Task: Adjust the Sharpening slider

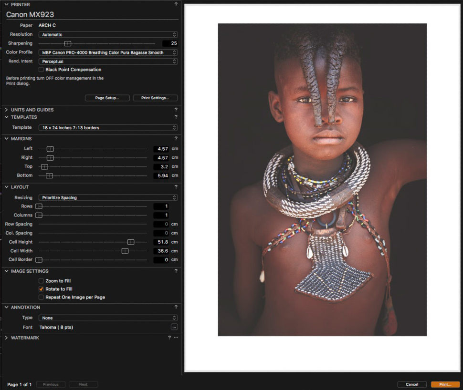Action: [68, 43]
